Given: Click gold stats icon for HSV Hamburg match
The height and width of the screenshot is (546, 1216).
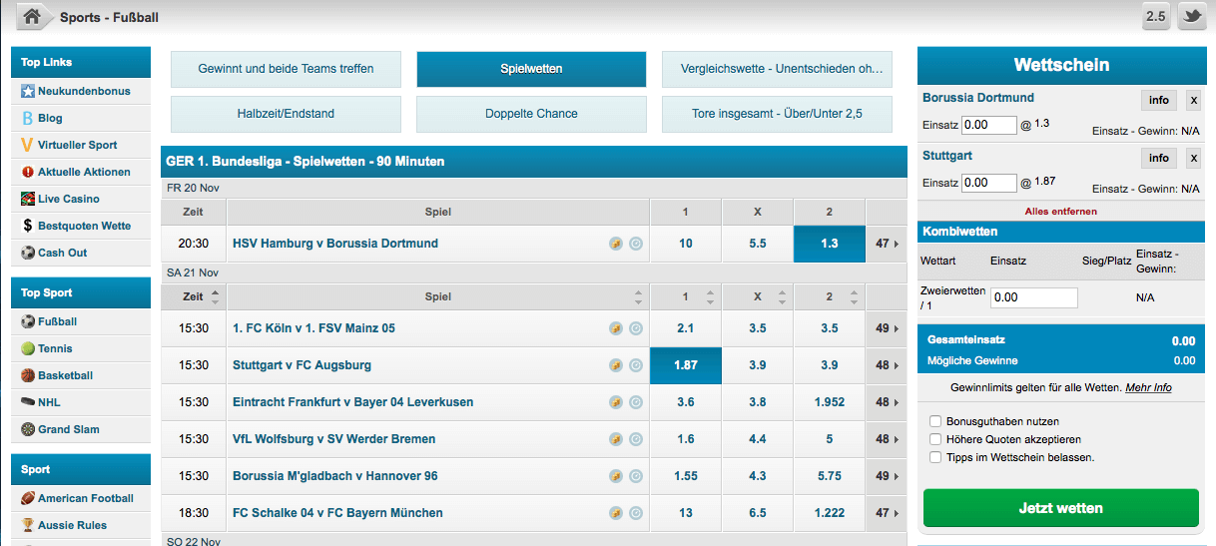Looking at the screenshot, I should click(616, 244).
